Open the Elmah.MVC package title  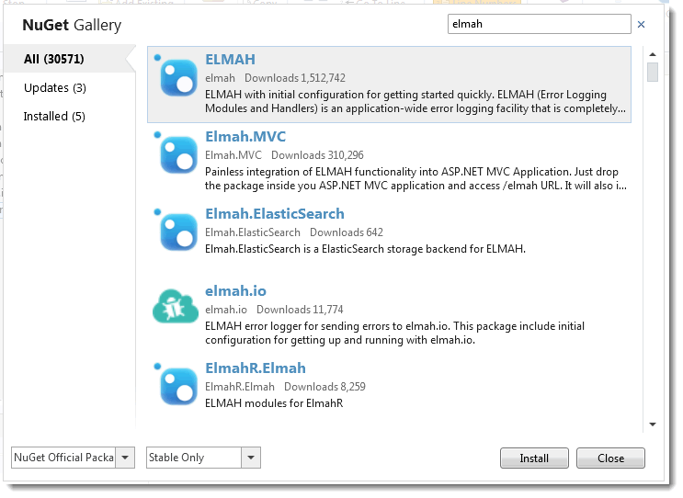245,136
